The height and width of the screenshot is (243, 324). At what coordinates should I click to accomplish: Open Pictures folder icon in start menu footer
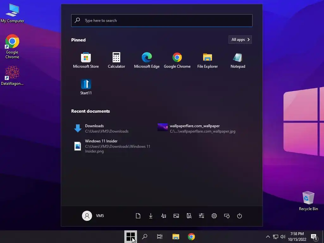(x=176, y=216)
